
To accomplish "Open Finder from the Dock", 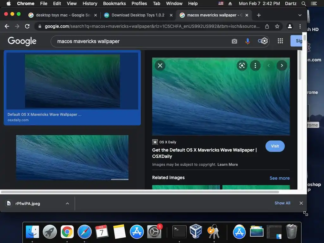I will pyautogui.click(x=32, y=232).
